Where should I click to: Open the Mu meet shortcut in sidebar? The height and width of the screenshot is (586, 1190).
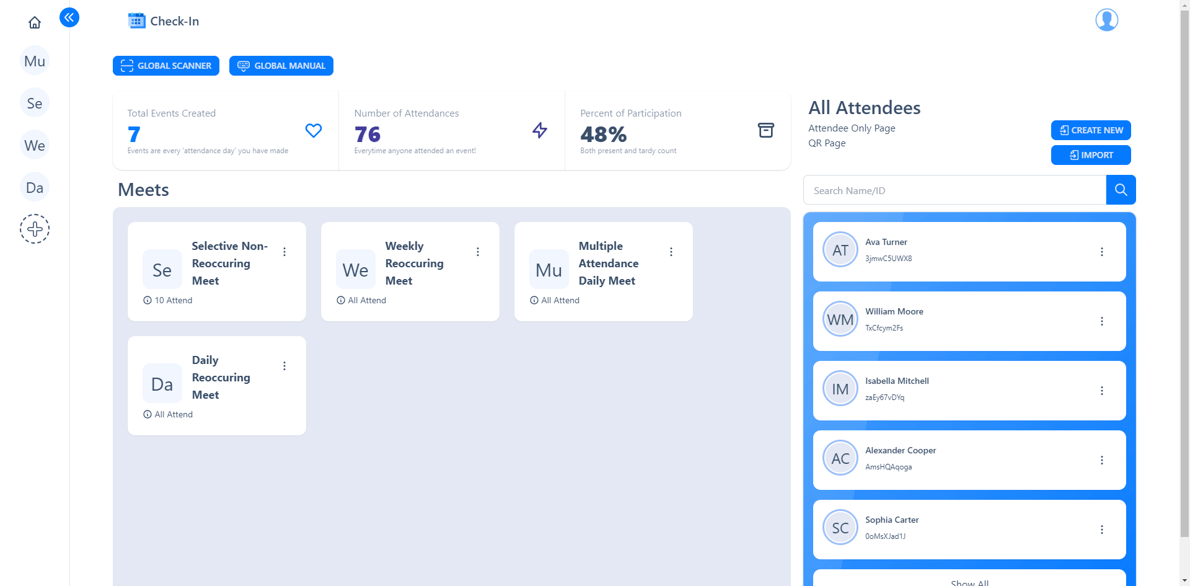coord(35,61)
